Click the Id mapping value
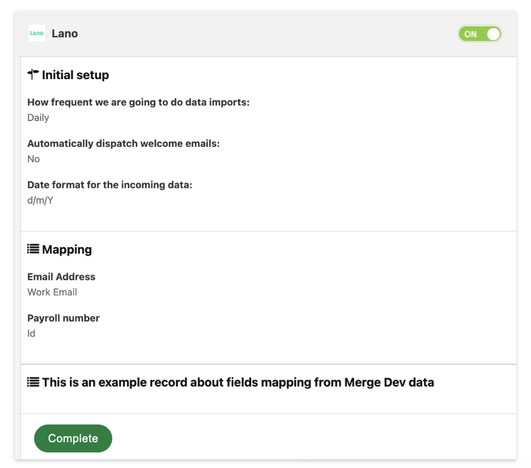Screen dimensions: 531x468 click(x=31, y=334)
